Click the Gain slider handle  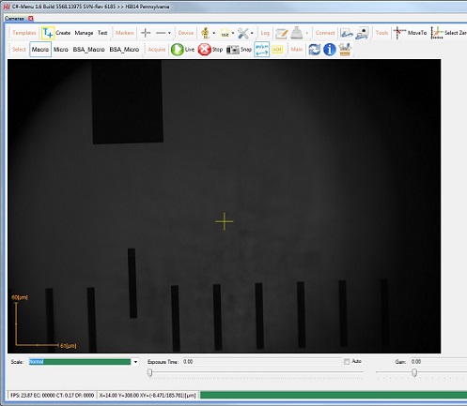414,372
